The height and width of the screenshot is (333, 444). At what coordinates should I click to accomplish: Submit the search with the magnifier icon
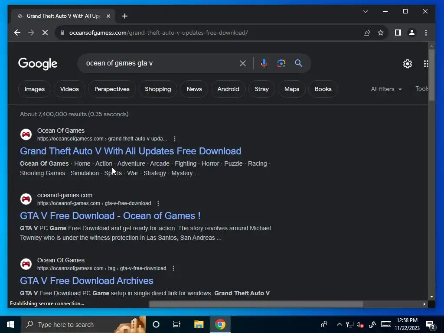tap(298, 63)
